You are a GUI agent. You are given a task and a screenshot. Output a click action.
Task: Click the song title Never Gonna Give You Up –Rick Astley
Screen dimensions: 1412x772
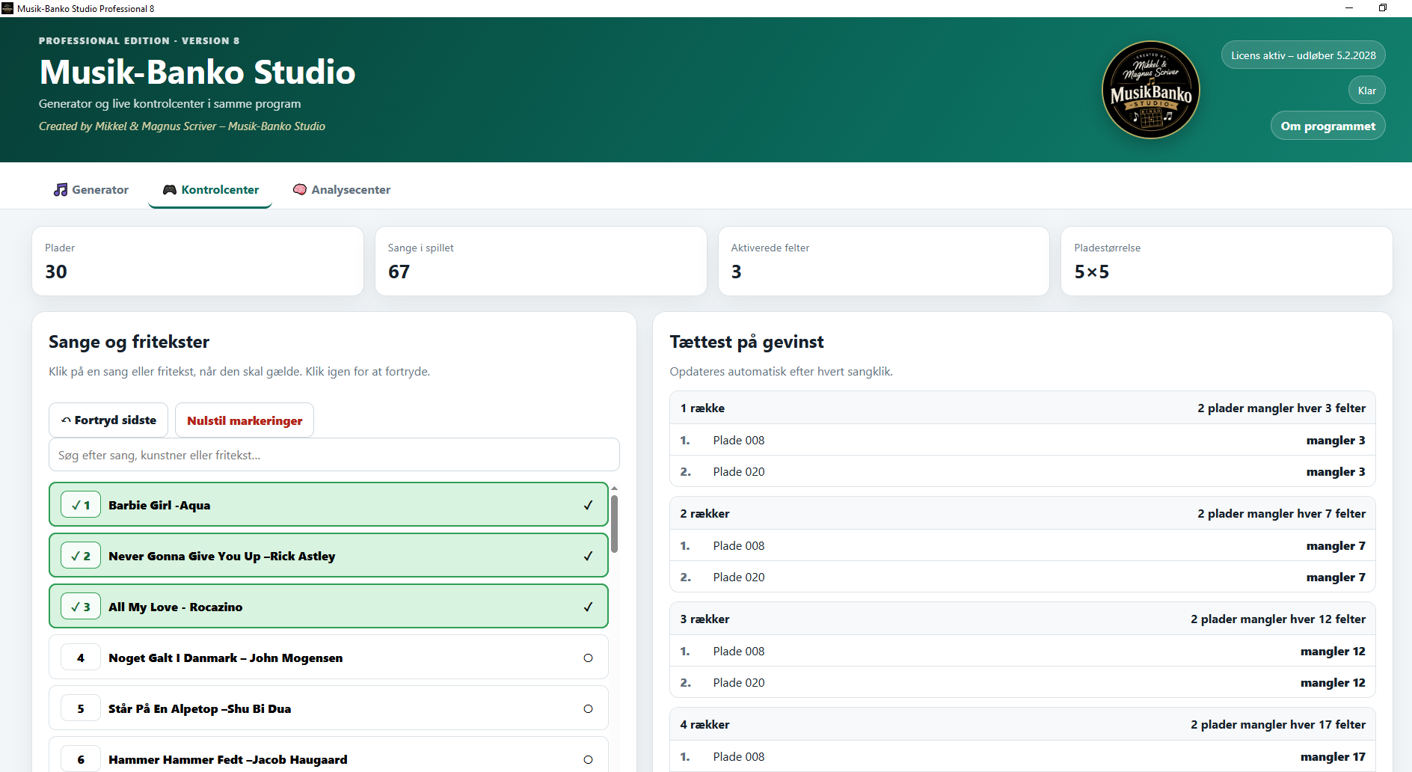[222, 556]
